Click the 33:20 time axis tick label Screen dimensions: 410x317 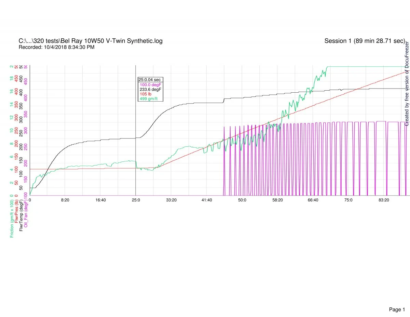tap(171, 200)
